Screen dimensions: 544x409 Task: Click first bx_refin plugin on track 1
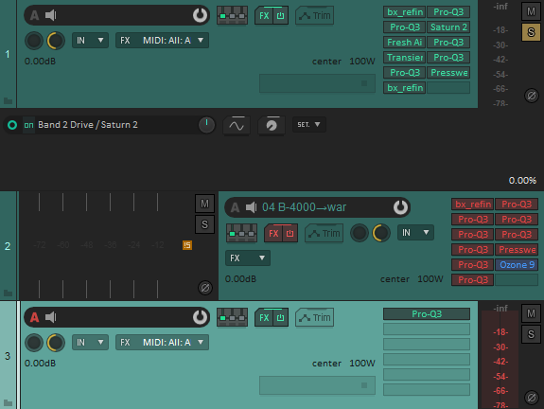pos(405,12)
